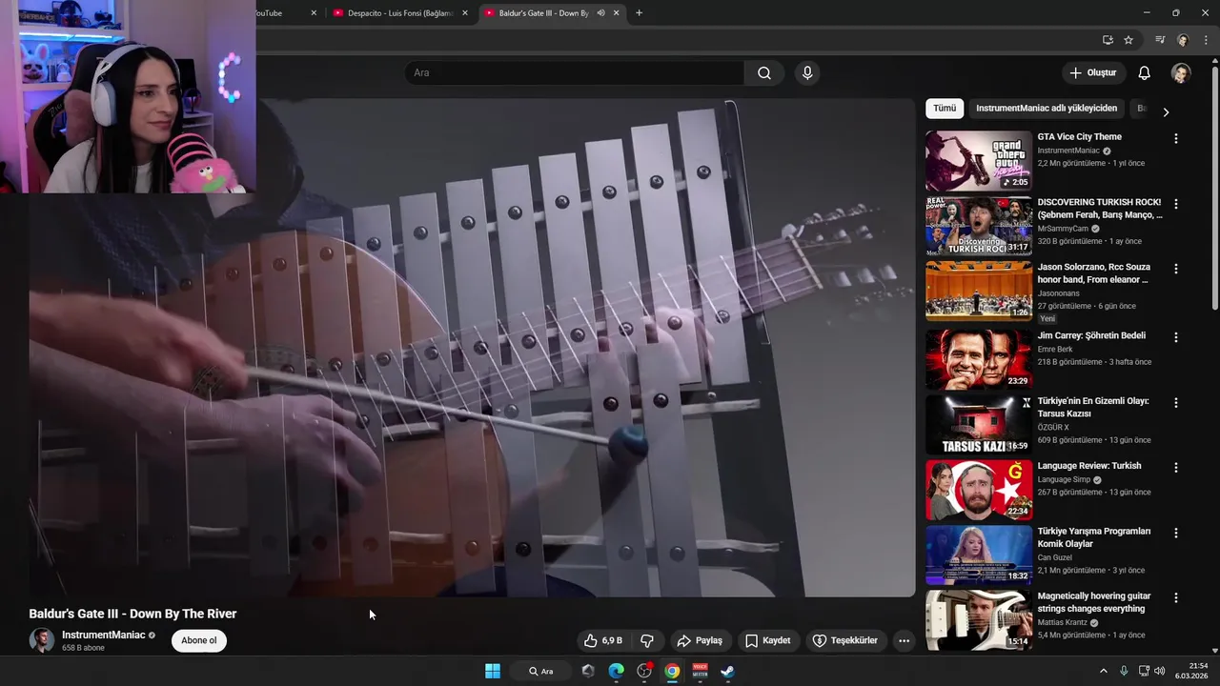1220x686 pixels.
Task: Select InstrumentManiac adlı yükleyiciden chip
Action: coord(1046,109)
